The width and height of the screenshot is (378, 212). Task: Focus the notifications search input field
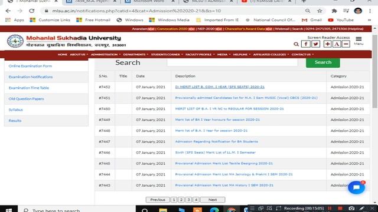pos(232,62)
